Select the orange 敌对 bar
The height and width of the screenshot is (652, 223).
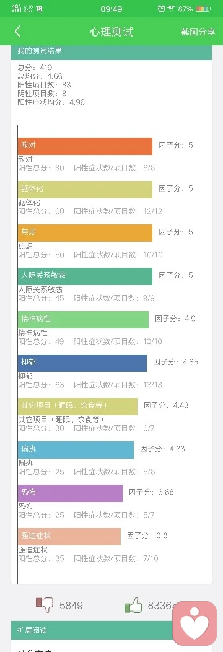[x=85, y=146]
